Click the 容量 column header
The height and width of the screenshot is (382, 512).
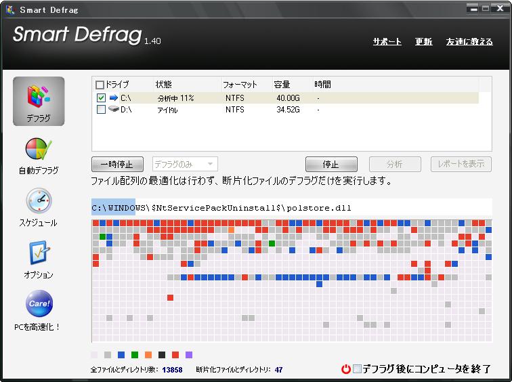(x=282, y=85)
